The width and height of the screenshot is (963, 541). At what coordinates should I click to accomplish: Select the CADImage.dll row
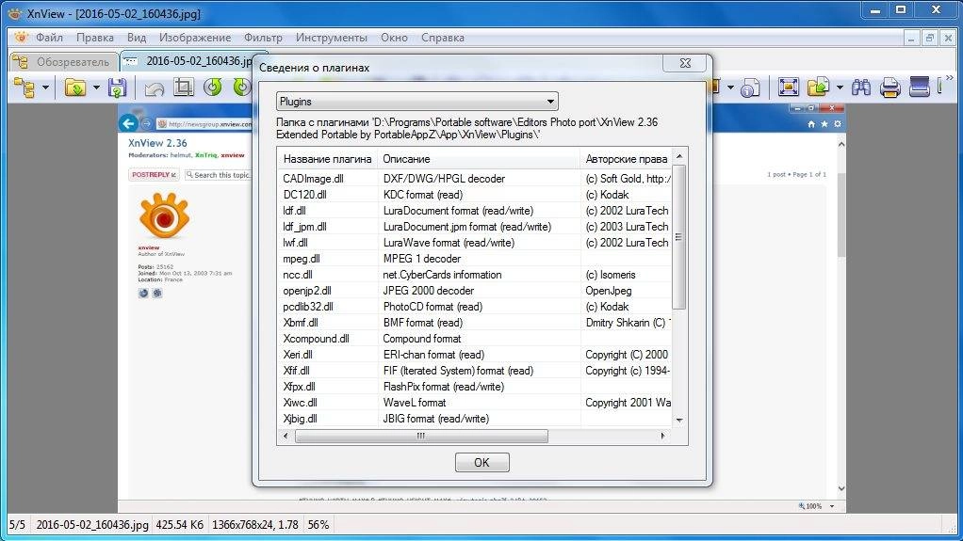(474, 179)
